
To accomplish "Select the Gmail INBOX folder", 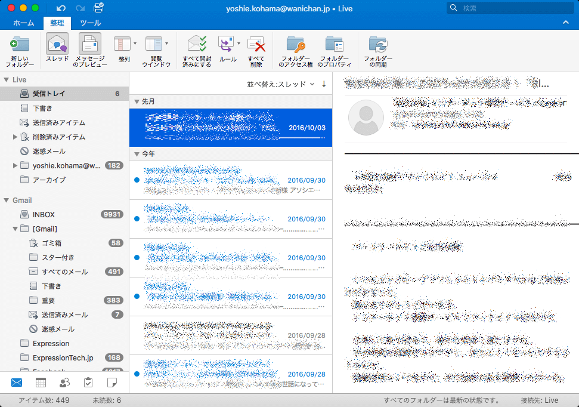I will point(44,214).
